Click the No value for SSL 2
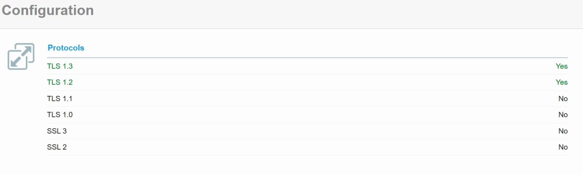583x175 pixels. point(563,147)
